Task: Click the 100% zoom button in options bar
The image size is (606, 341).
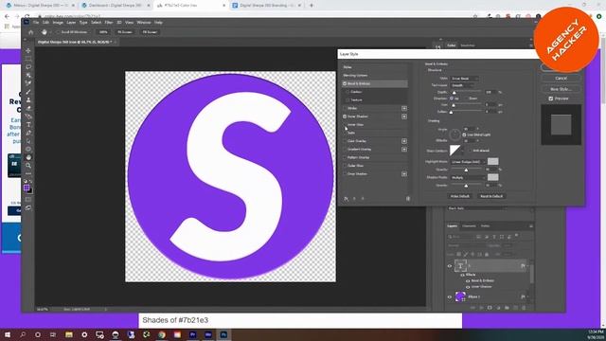Action: tap(103, 32)
